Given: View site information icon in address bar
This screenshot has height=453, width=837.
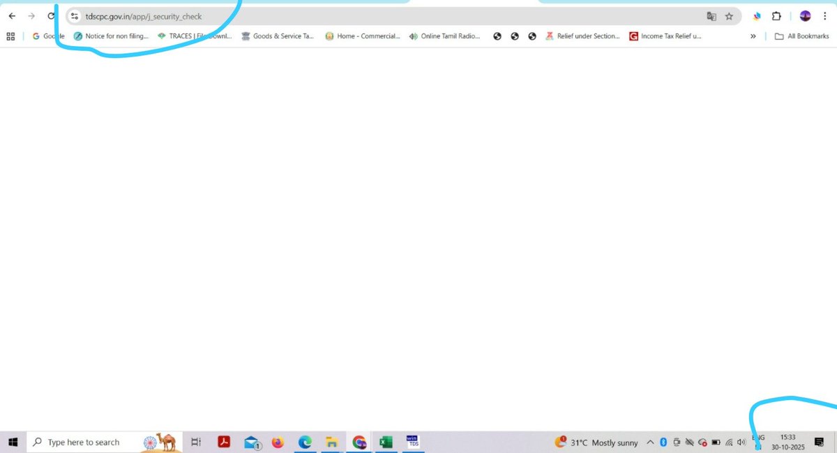Looking at the screenshot, I should (75, 16).
